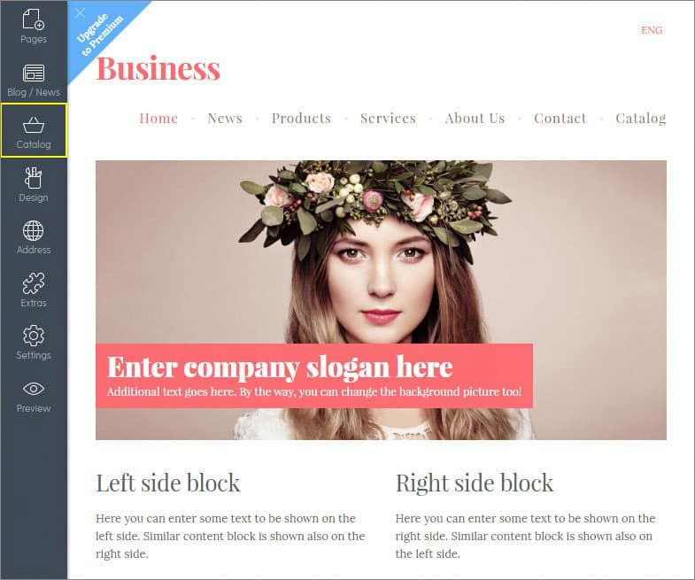Open the Settings gear icon

coord(34,343)
